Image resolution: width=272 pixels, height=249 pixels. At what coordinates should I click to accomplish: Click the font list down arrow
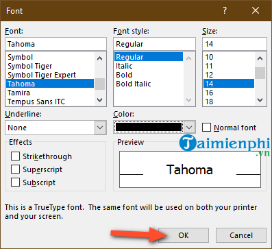coord(99,100)
